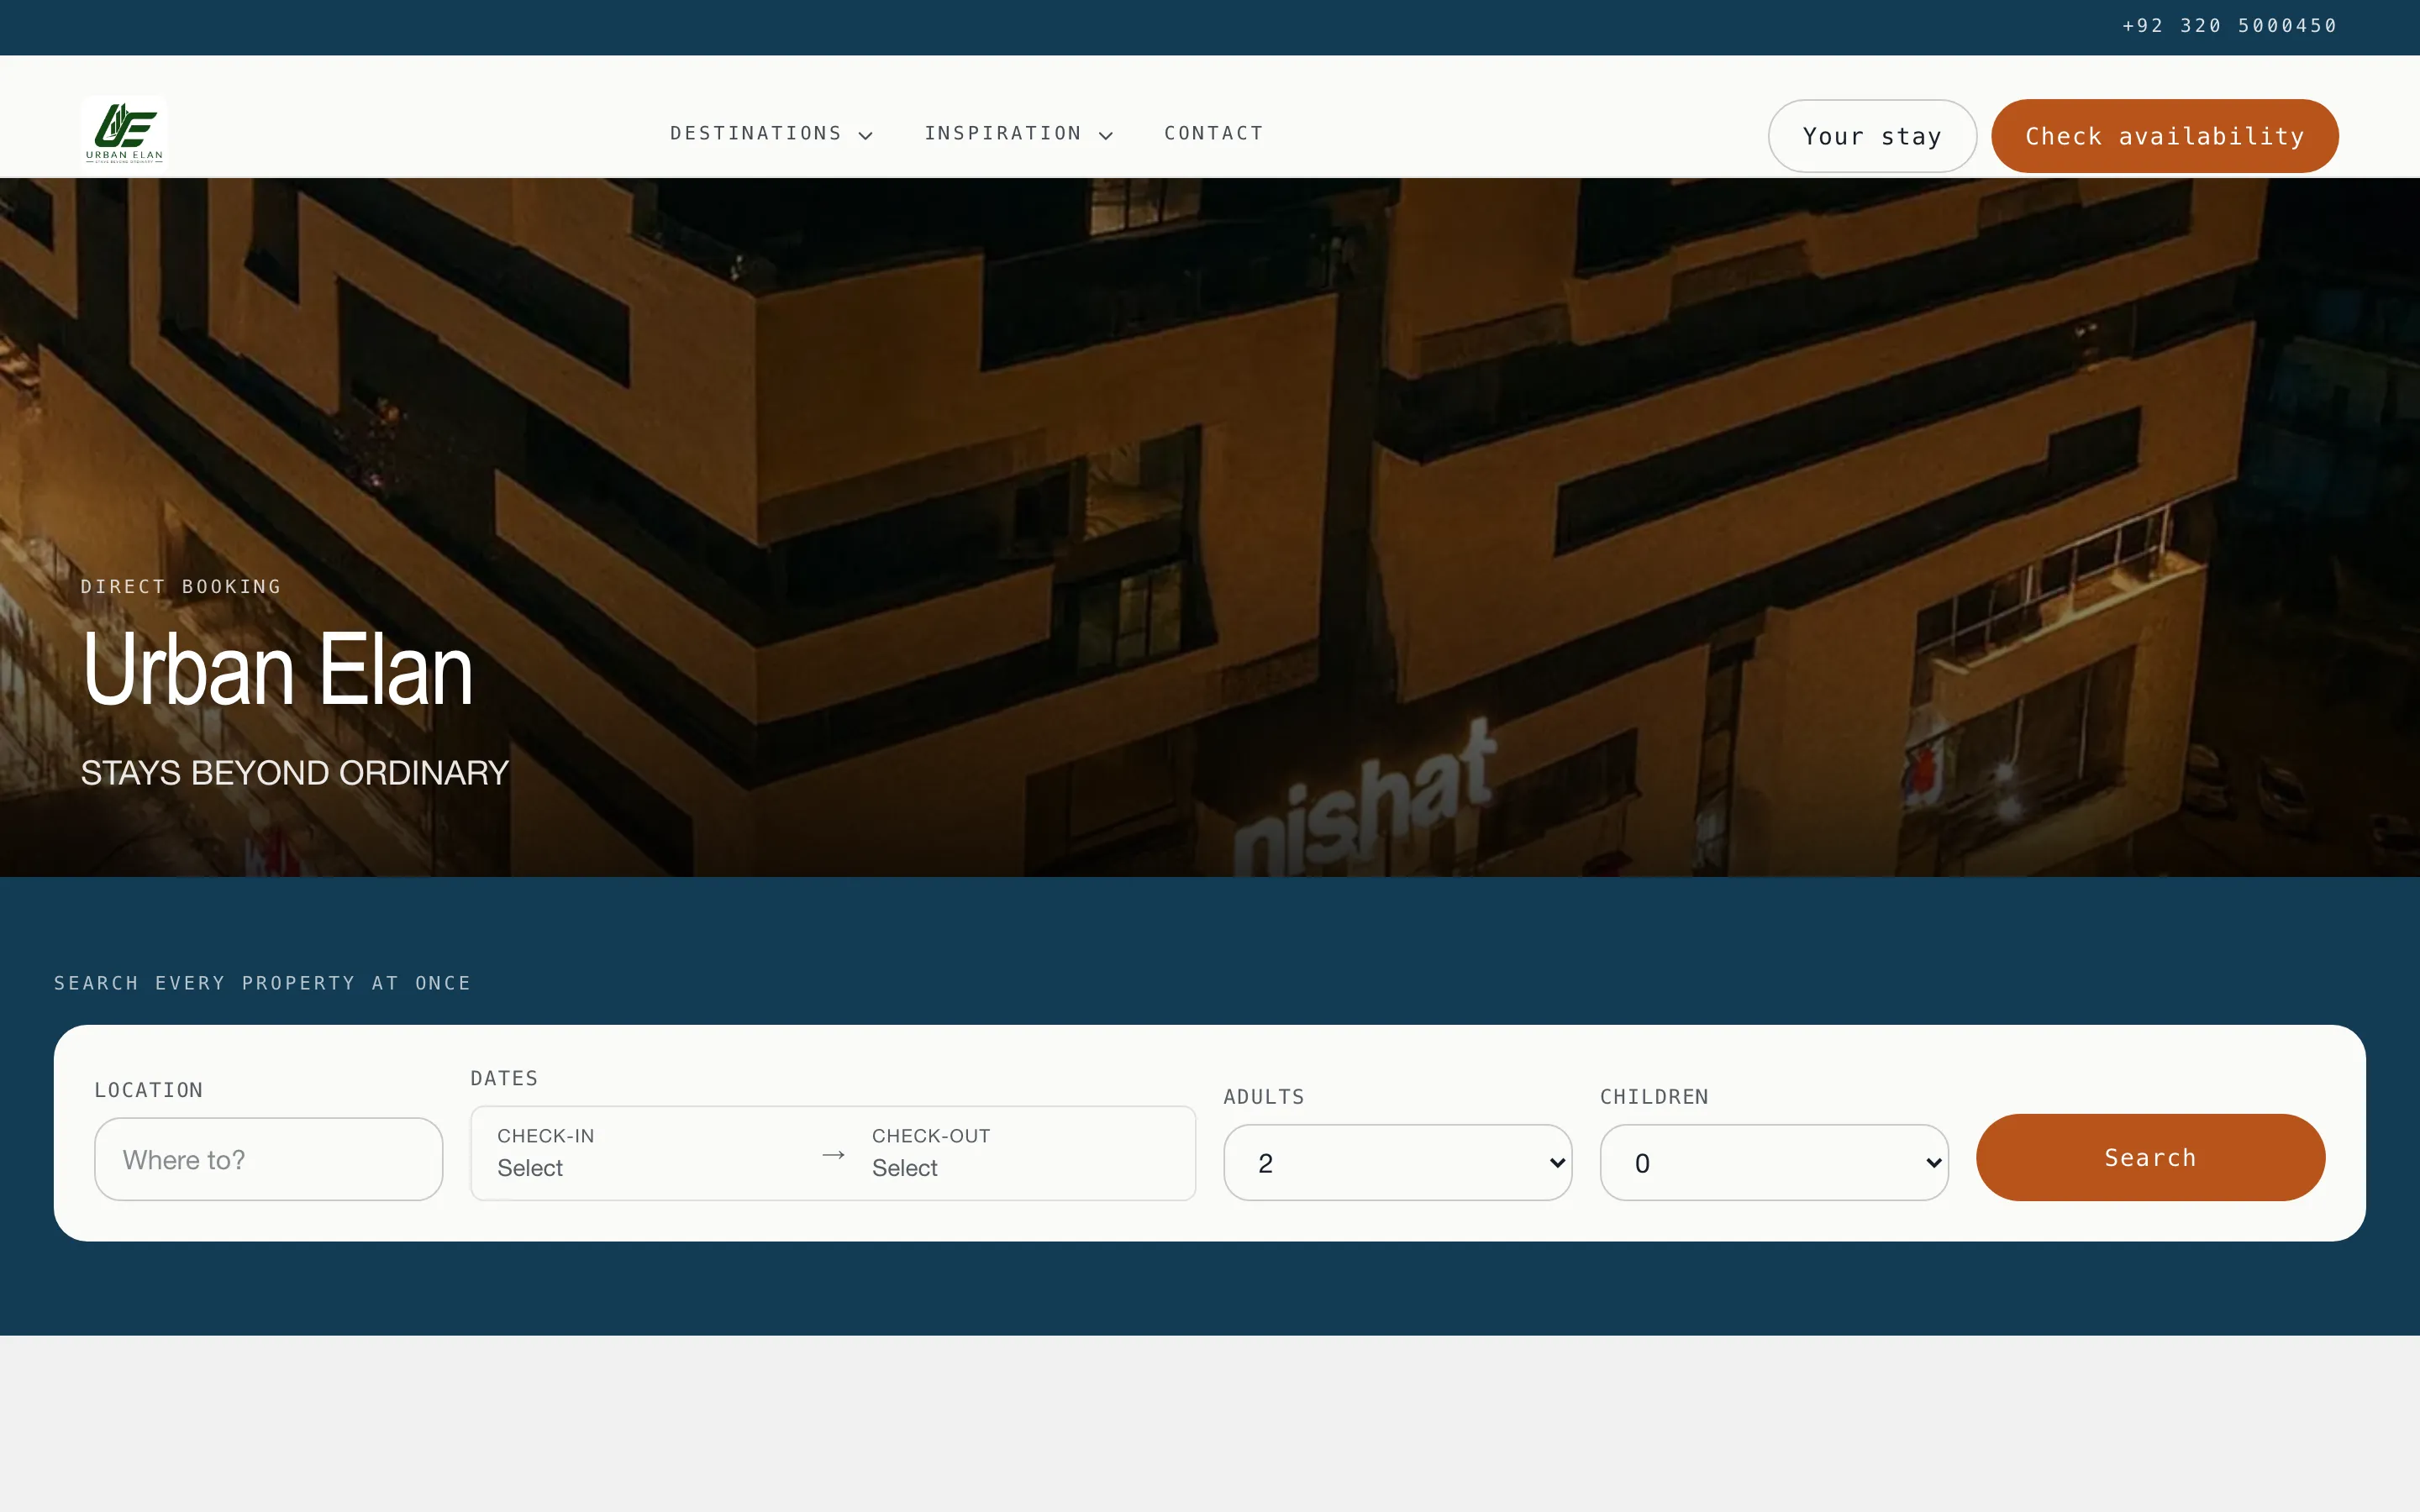Click the Urban Elan logo
The height and width of the screenshot is (1512, 2420).
(x=123, y=133)
